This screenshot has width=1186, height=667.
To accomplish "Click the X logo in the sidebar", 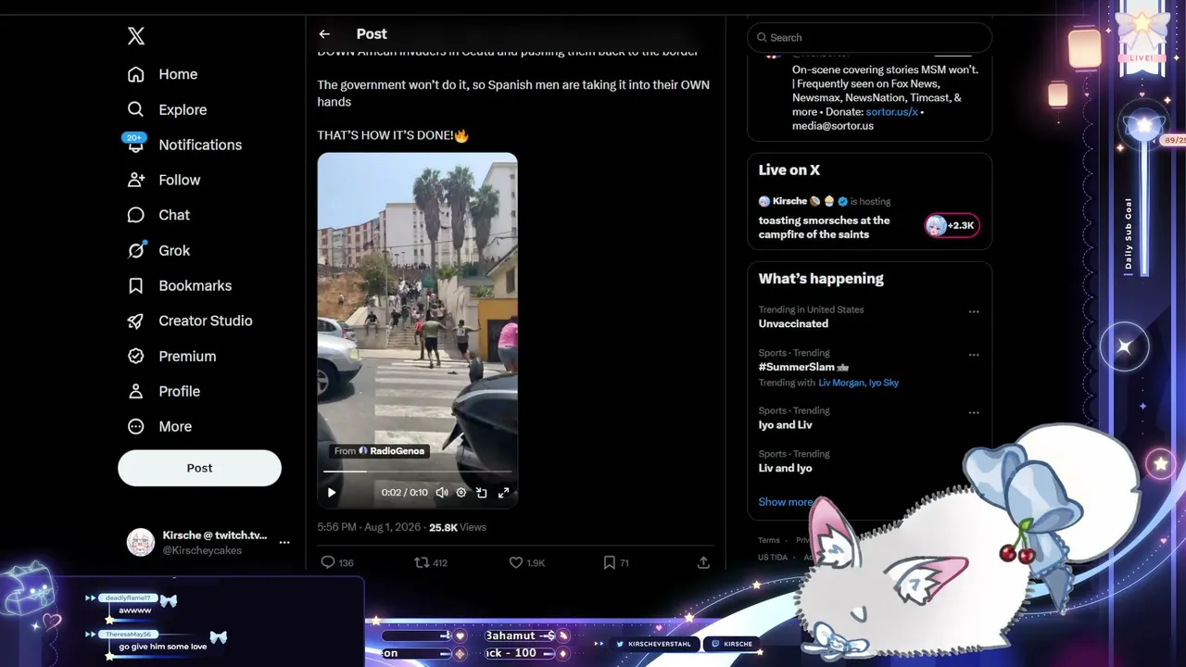I will (x=136, y=36).
